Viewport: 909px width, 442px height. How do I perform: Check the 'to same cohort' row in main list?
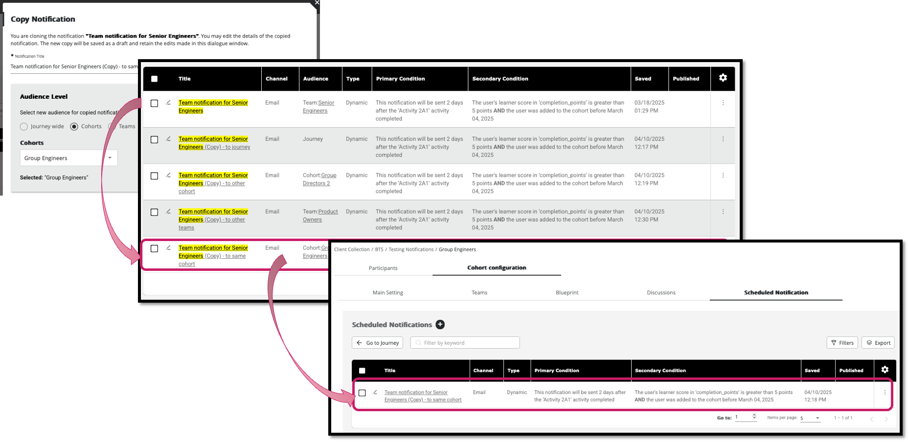[154, 248]
